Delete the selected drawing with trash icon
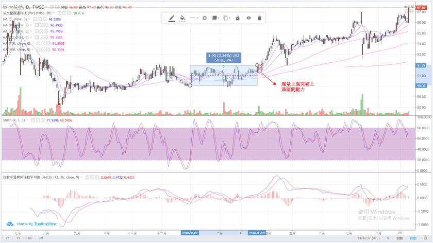Screen dimensions: 433x243 point(259,18)
